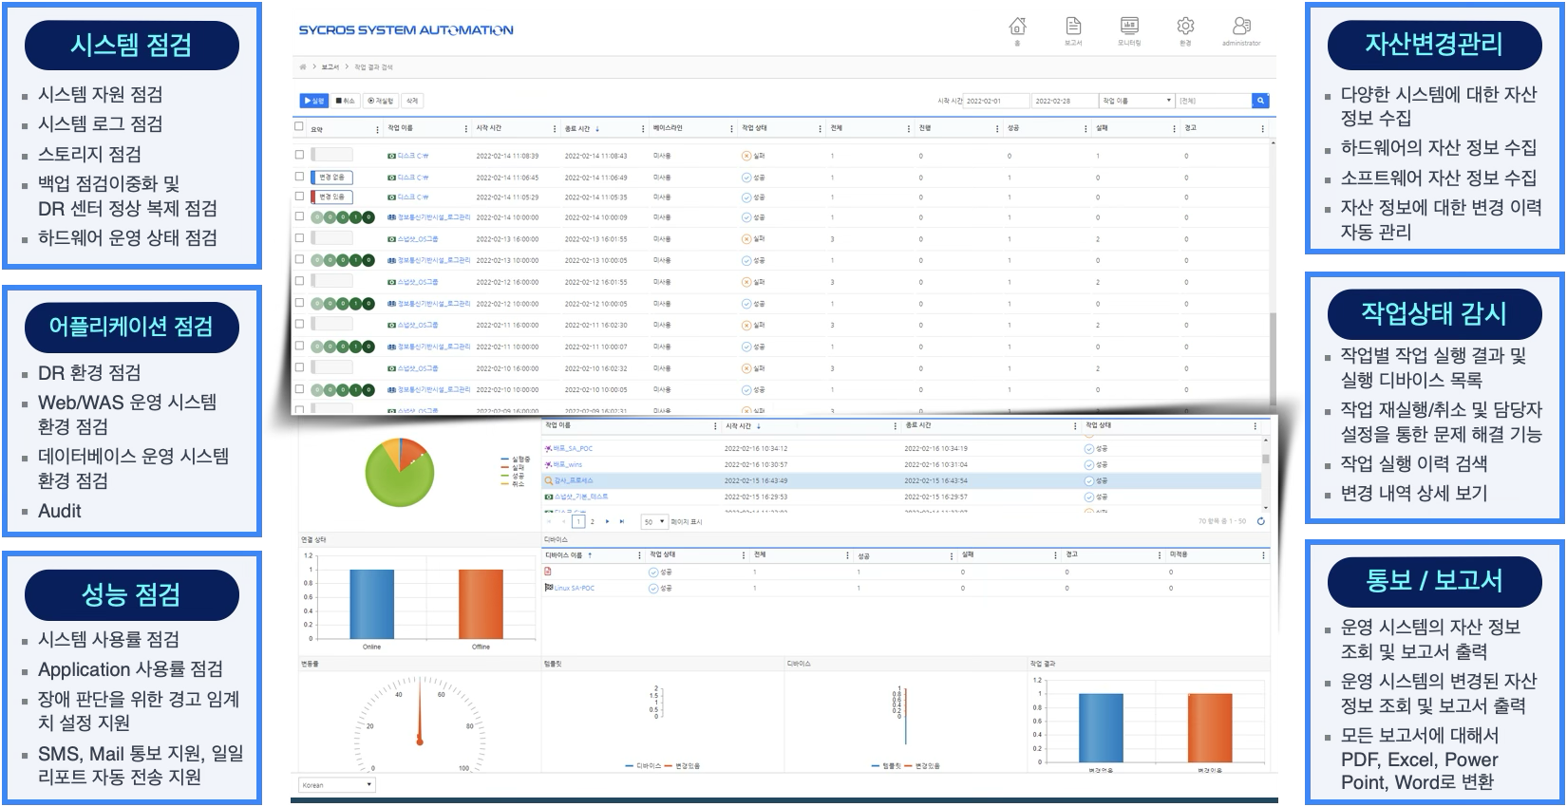1567x807 pixels.
Task: Select the checkbox of the 변경 없음 row
Action: click(x=300, y=177)
